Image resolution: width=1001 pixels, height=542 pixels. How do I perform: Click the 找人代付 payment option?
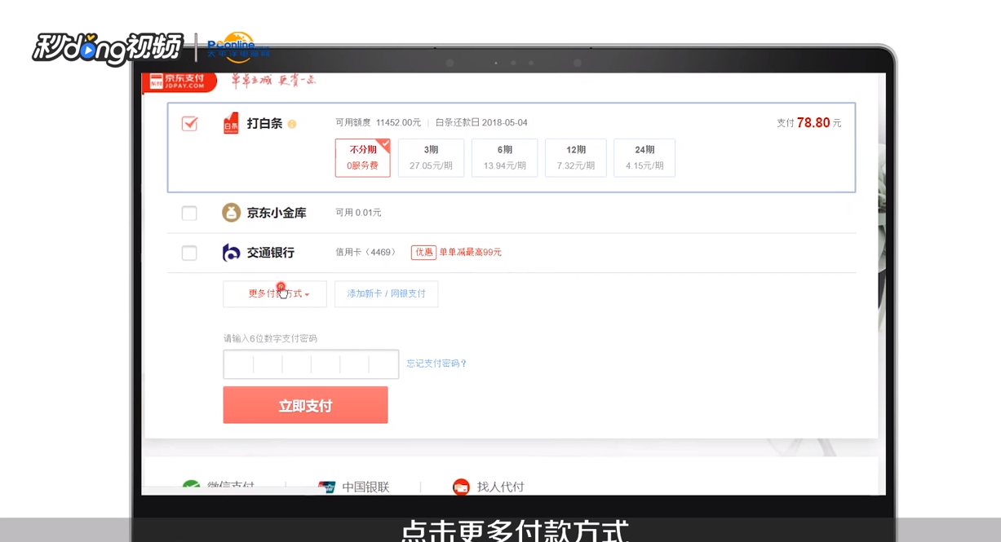point(489,487)
